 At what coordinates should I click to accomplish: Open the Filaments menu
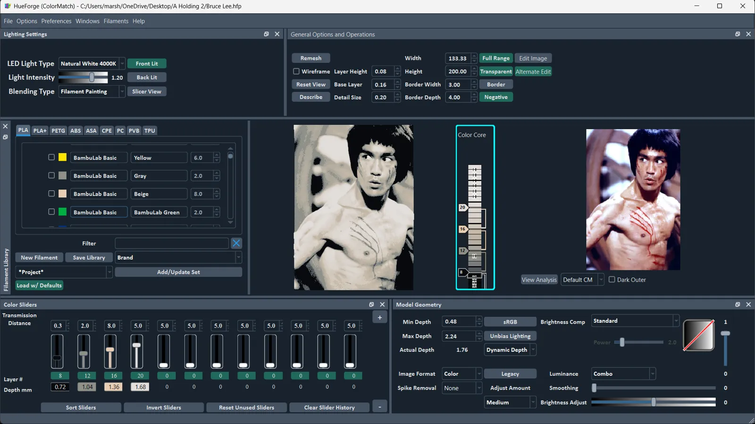(116, 21)
